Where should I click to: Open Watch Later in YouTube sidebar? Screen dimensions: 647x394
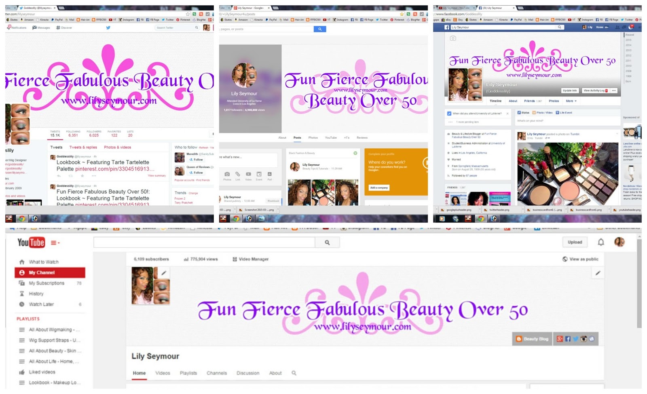pyautogui.click(x=50, y=304)
